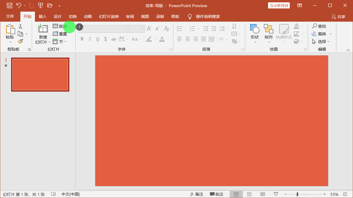Switch to Transitions (切换) tab
The width and height of the screenshot is (353, 198).
pyautogui.click(x=73, y=16)
